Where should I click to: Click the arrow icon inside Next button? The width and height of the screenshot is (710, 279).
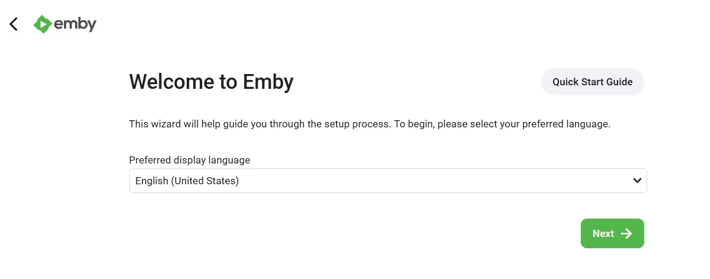tap(626, 233)
